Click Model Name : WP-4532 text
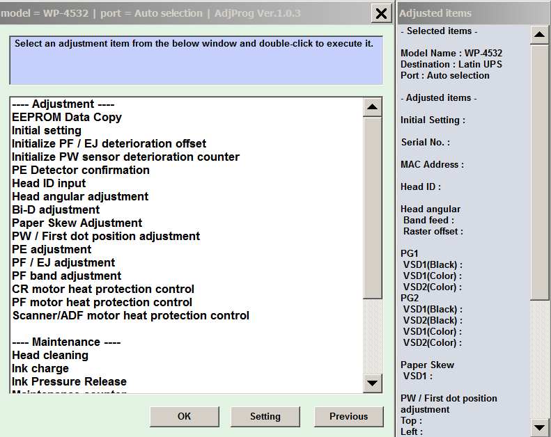 451,54
